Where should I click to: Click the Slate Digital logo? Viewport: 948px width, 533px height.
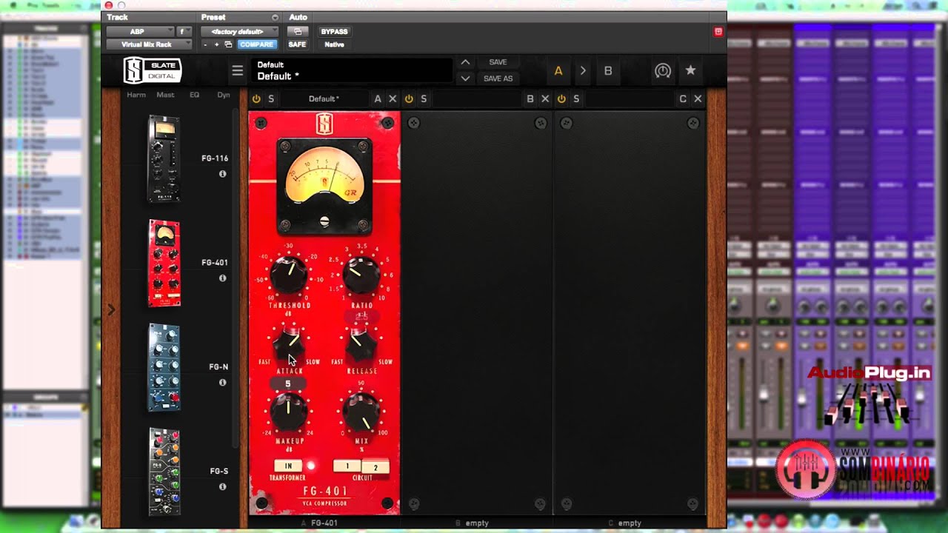point(152,70)
